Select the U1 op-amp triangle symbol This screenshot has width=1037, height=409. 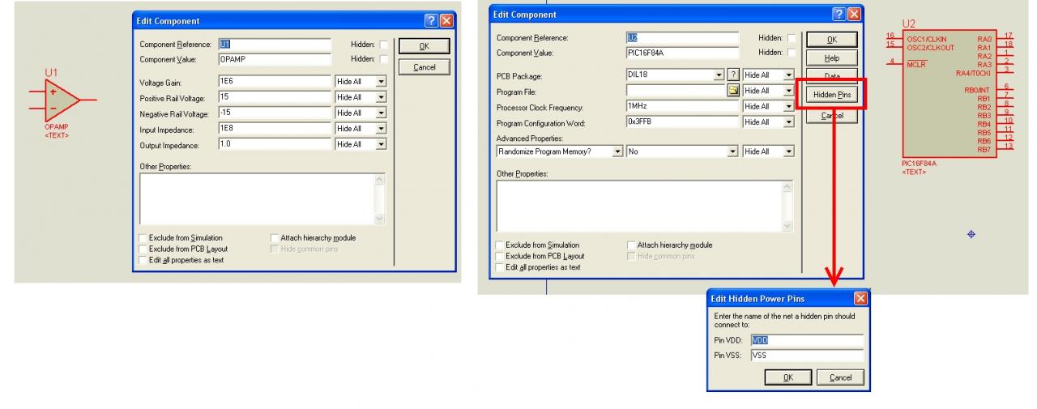(63, 101)
